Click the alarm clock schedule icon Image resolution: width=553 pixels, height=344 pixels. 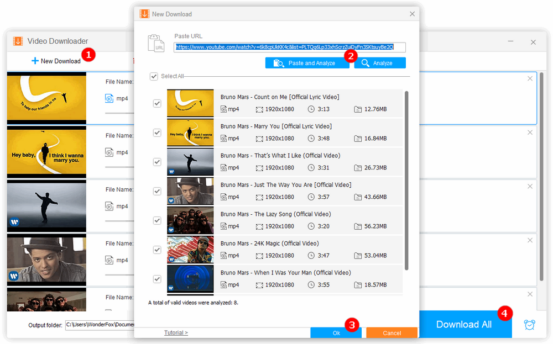pyautogui.click(x=529, y=324)
